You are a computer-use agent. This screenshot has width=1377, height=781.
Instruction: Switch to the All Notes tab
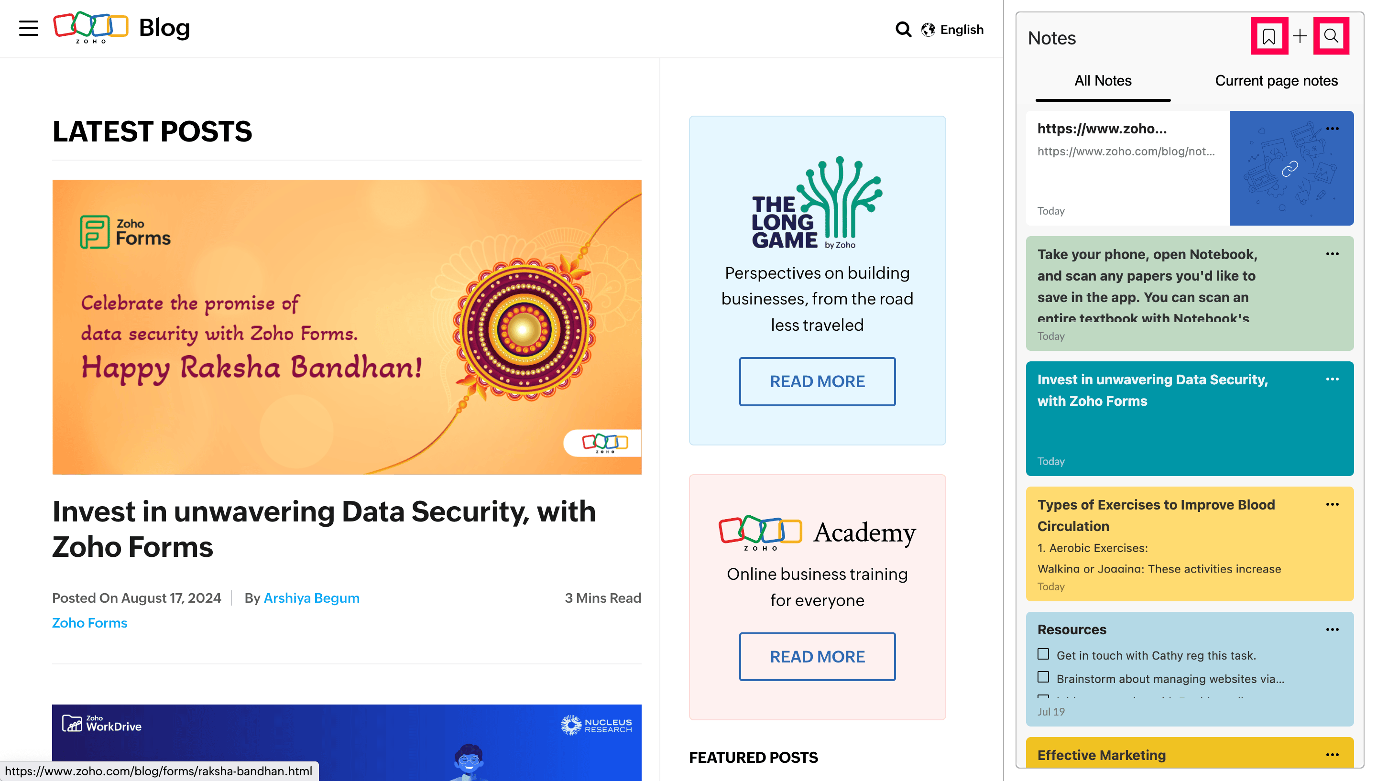point(1103,81)
